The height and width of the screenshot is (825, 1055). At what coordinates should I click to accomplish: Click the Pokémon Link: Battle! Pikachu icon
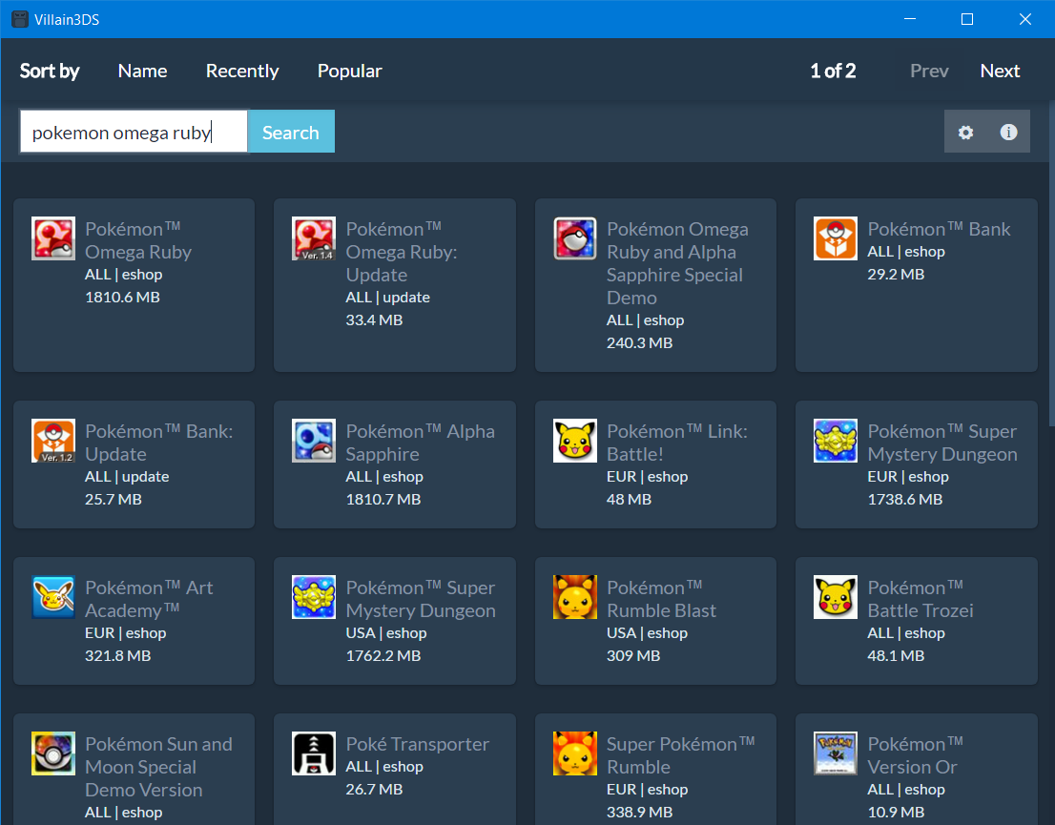[x=574, y=441]
